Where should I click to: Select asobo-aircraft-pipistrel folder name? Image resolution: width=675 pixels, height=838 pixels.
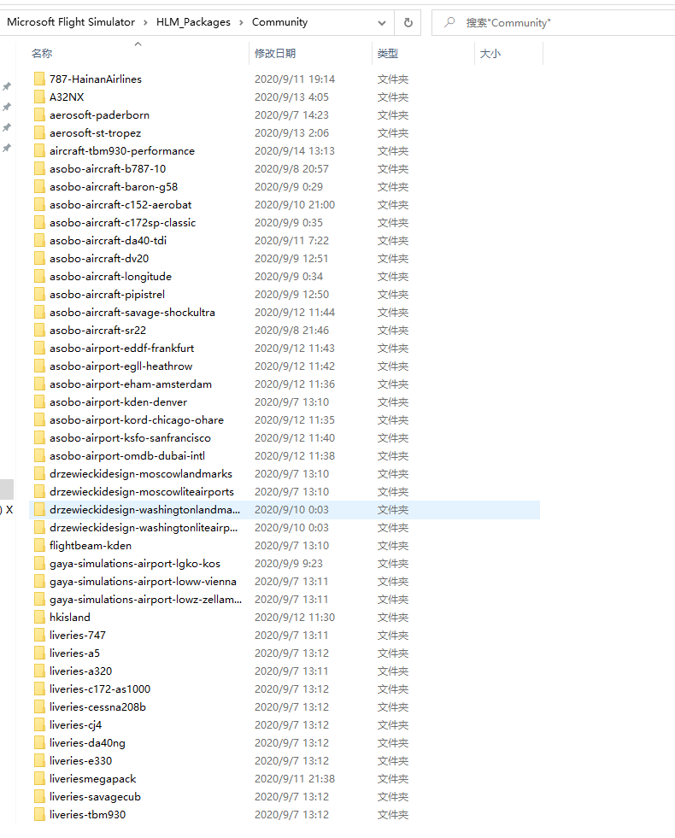click(107, 294)
